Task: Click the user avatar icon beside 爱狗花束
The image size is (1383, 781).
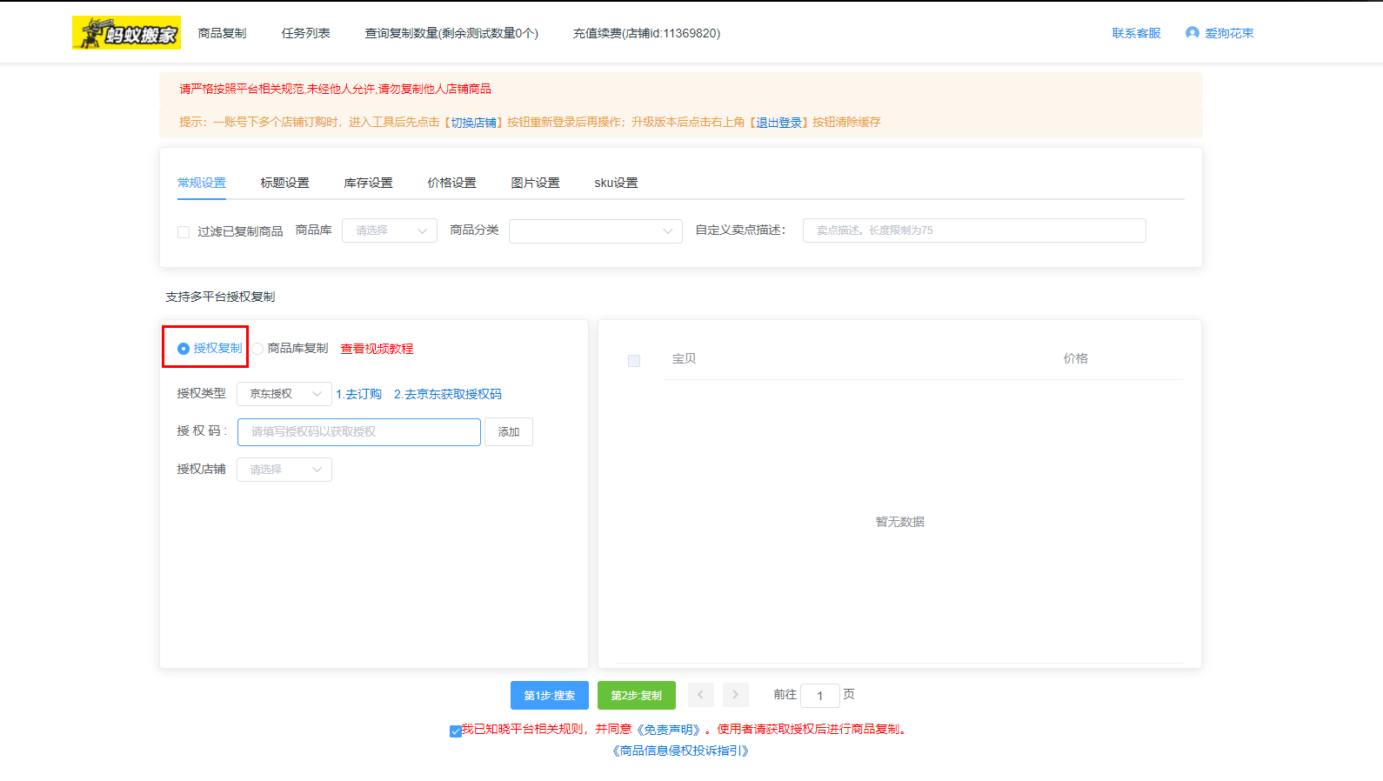Action: click(x=1192, y=33)
